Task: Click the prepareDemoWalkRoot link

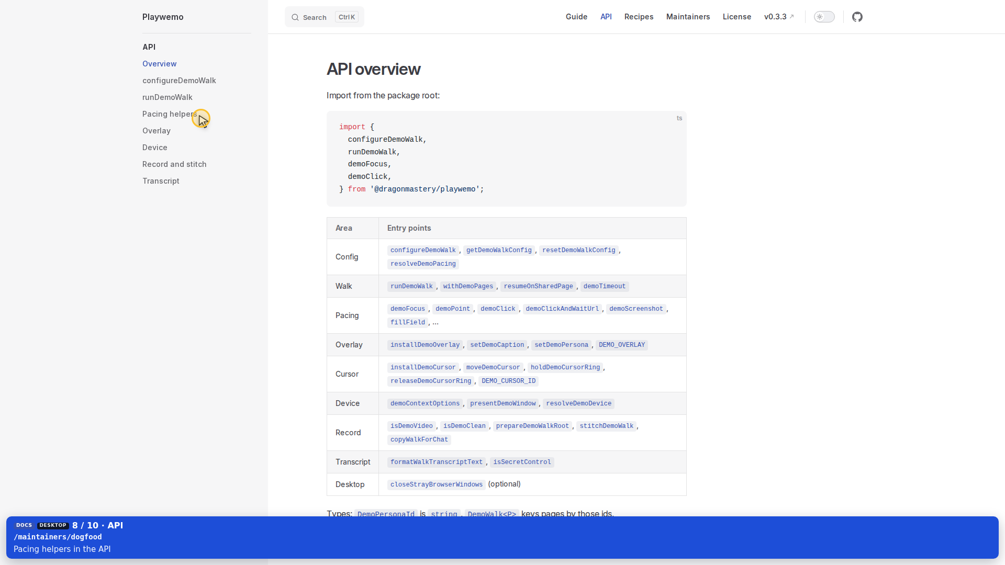Action: (532, 426)
